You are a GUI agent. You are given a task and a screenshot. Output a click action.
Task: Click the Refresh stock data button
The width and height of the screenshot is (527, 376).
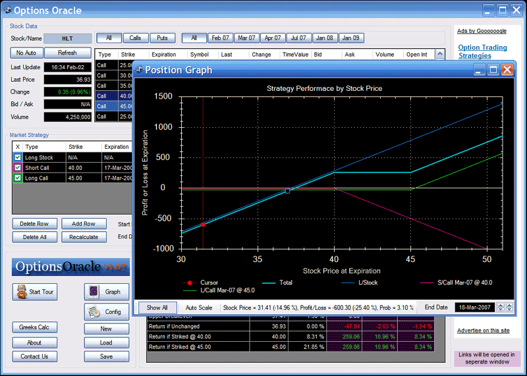[68, 53]
